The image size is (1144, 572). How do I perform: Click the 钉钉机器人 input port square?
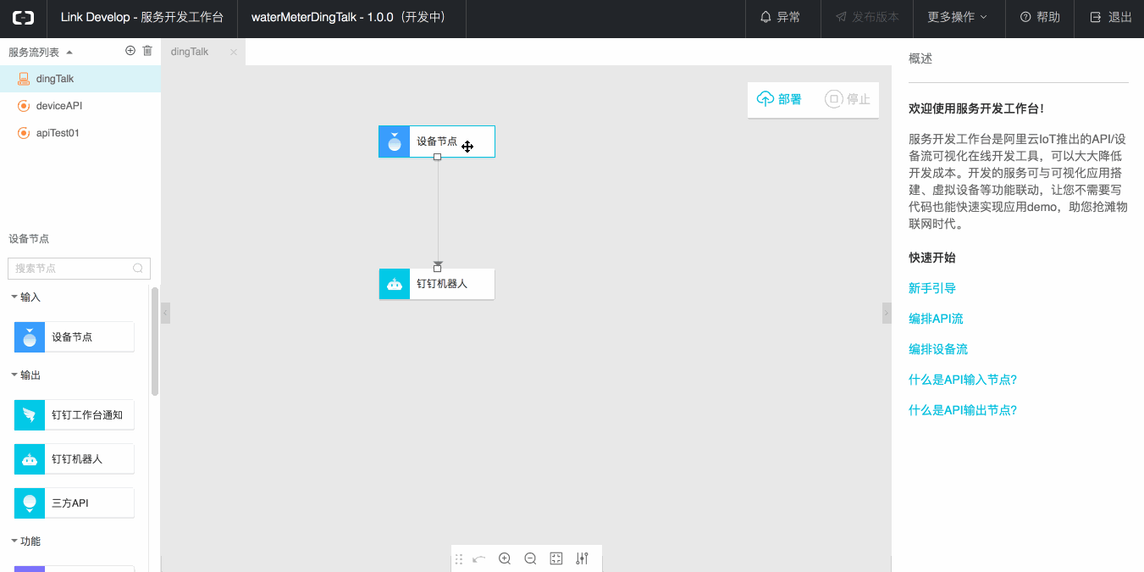tap(437, 269)
